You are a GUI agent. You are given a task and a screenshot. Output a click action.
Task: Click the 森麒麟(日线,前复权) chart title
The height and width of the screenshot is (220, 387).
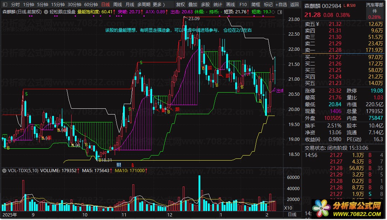(x=22, y=12)
